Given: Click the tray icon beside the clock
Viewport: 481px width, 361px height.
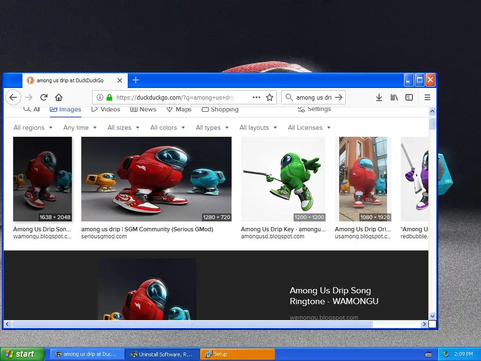Looking at the screenshot, I should pos(446,354).
